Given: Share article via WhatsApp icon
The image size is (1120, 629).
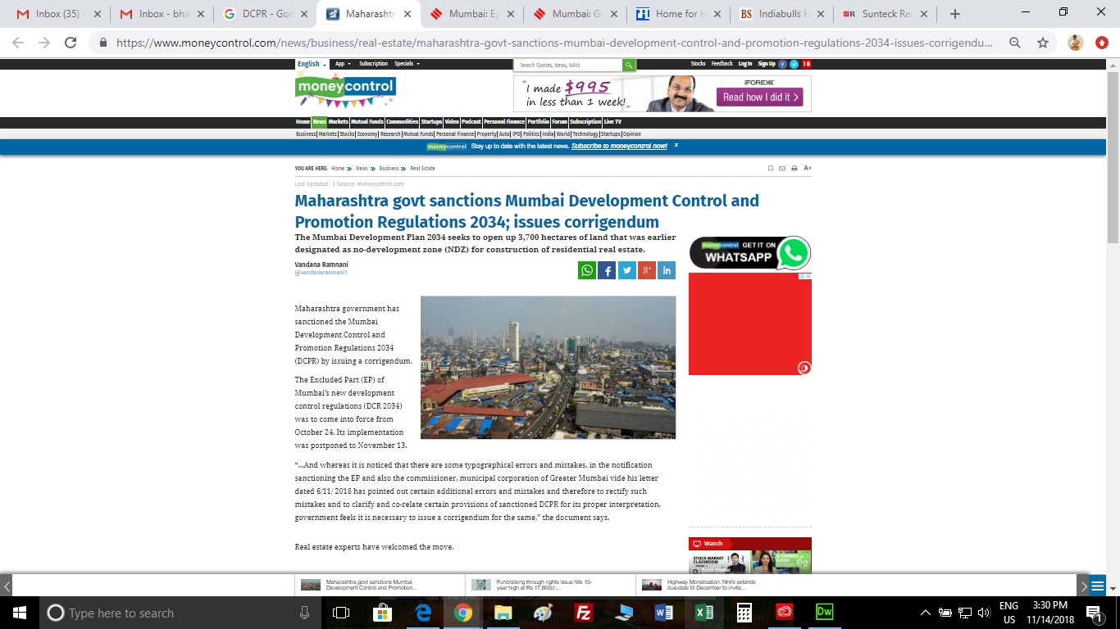Looking at the screenshot, I should click(587, 270).
